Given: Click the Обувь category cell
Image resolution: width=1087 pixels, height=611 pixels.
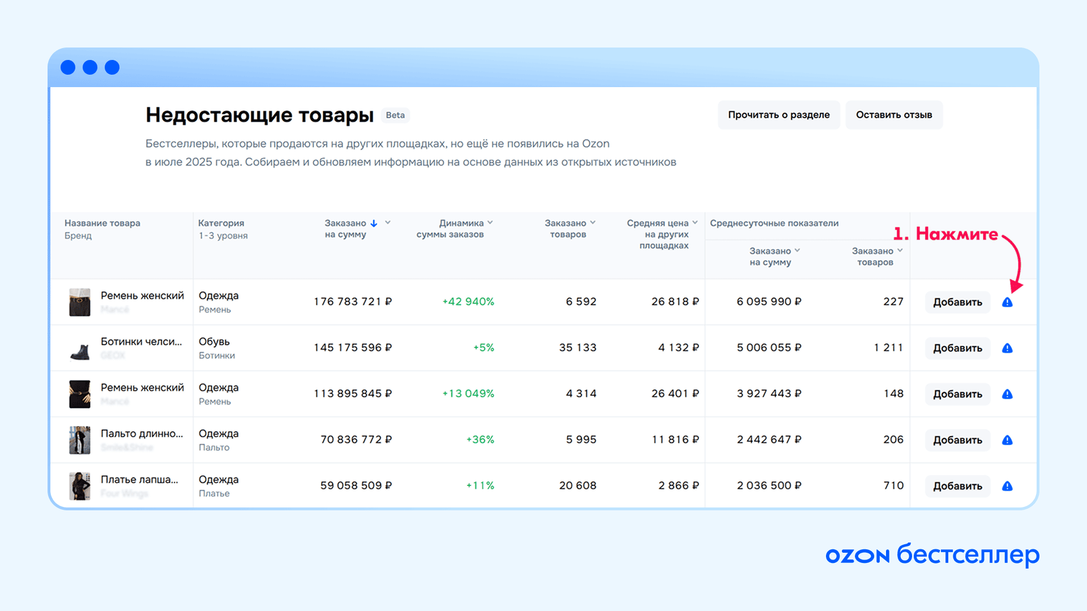Looking at the screenshot, I should (214, 341).
